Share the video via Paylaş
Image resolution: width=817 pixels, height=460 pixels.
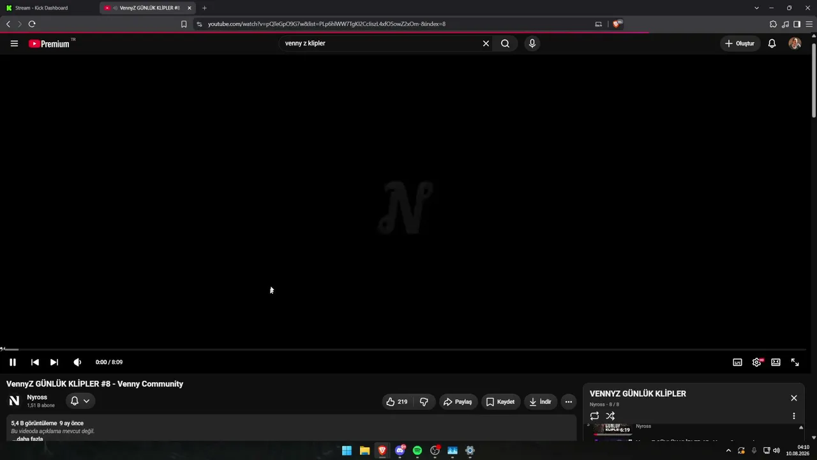point(458,402)
